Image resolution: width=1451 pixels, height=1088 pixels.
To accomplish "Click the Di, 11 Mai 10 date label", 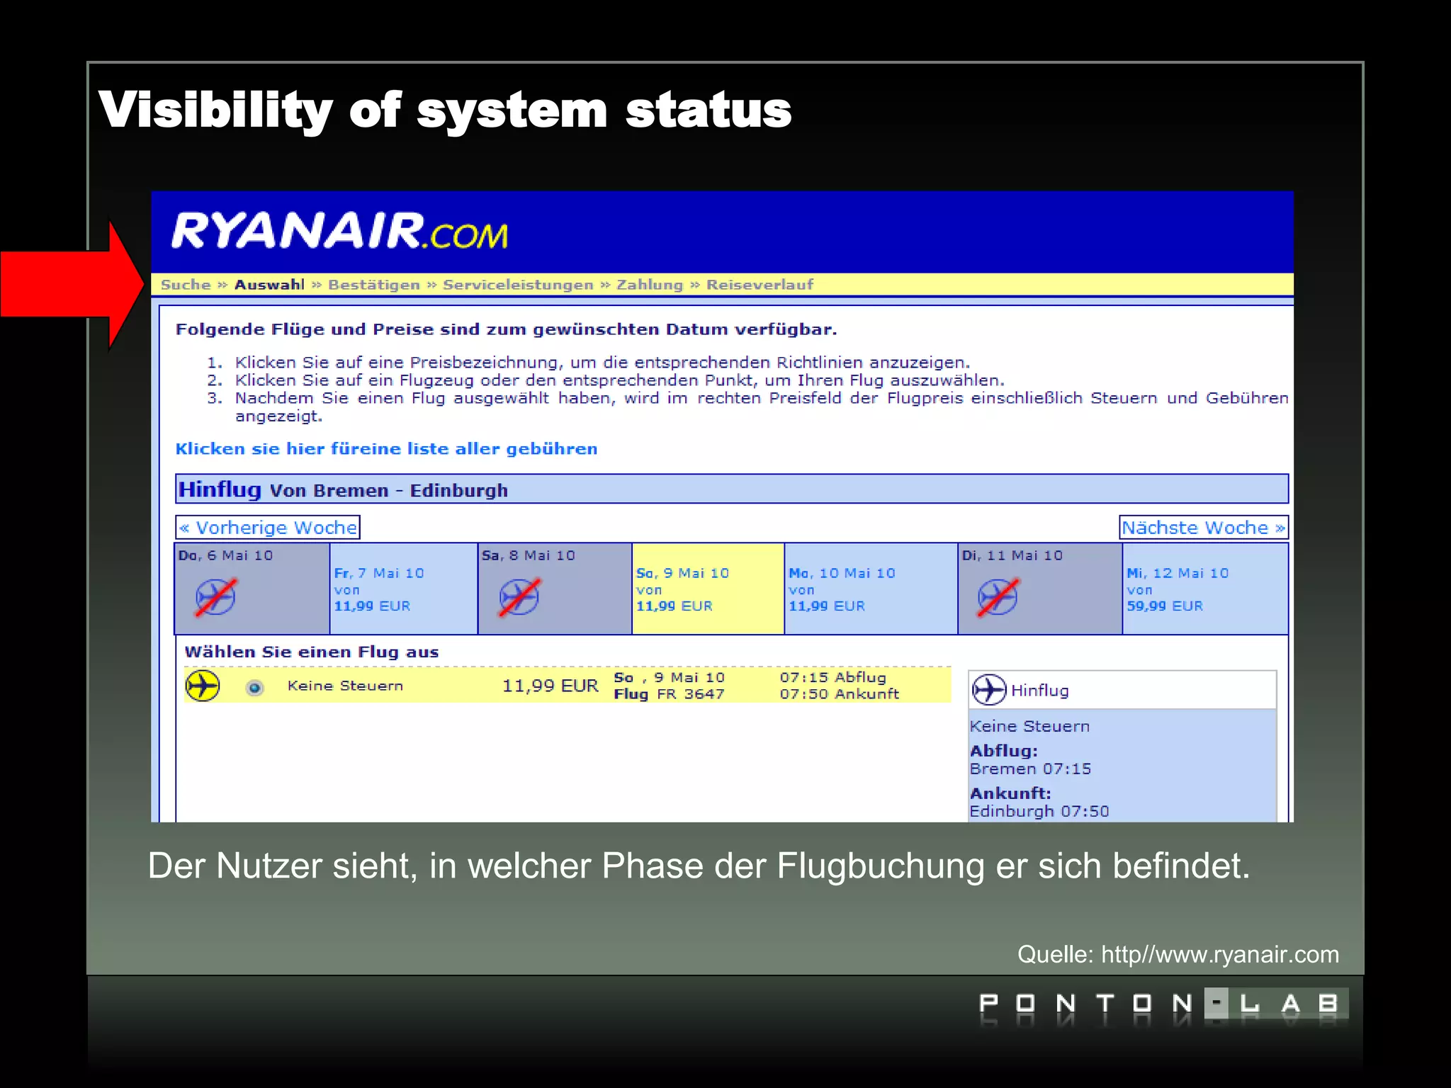I will [1012, 556].
